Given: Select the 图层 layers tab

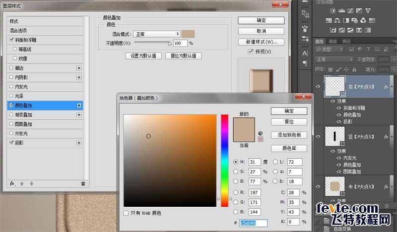Looking at the screenshot, I should point(319,42).
